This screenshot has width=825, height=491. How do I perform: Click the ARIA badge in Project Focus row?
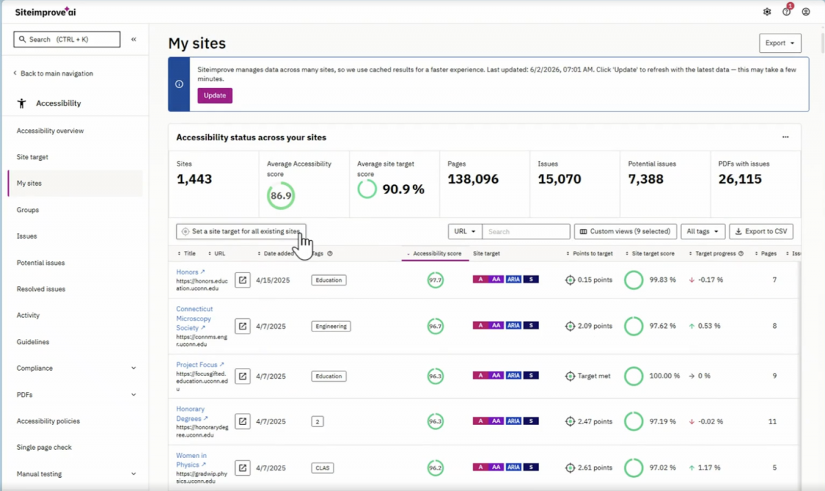(x=514, y=376)
